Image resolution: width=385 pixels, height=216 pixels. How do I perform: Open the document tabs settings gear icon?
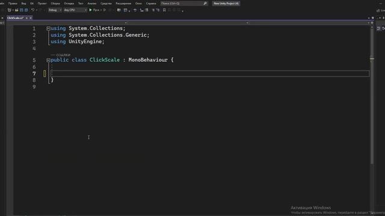[373, 18]
